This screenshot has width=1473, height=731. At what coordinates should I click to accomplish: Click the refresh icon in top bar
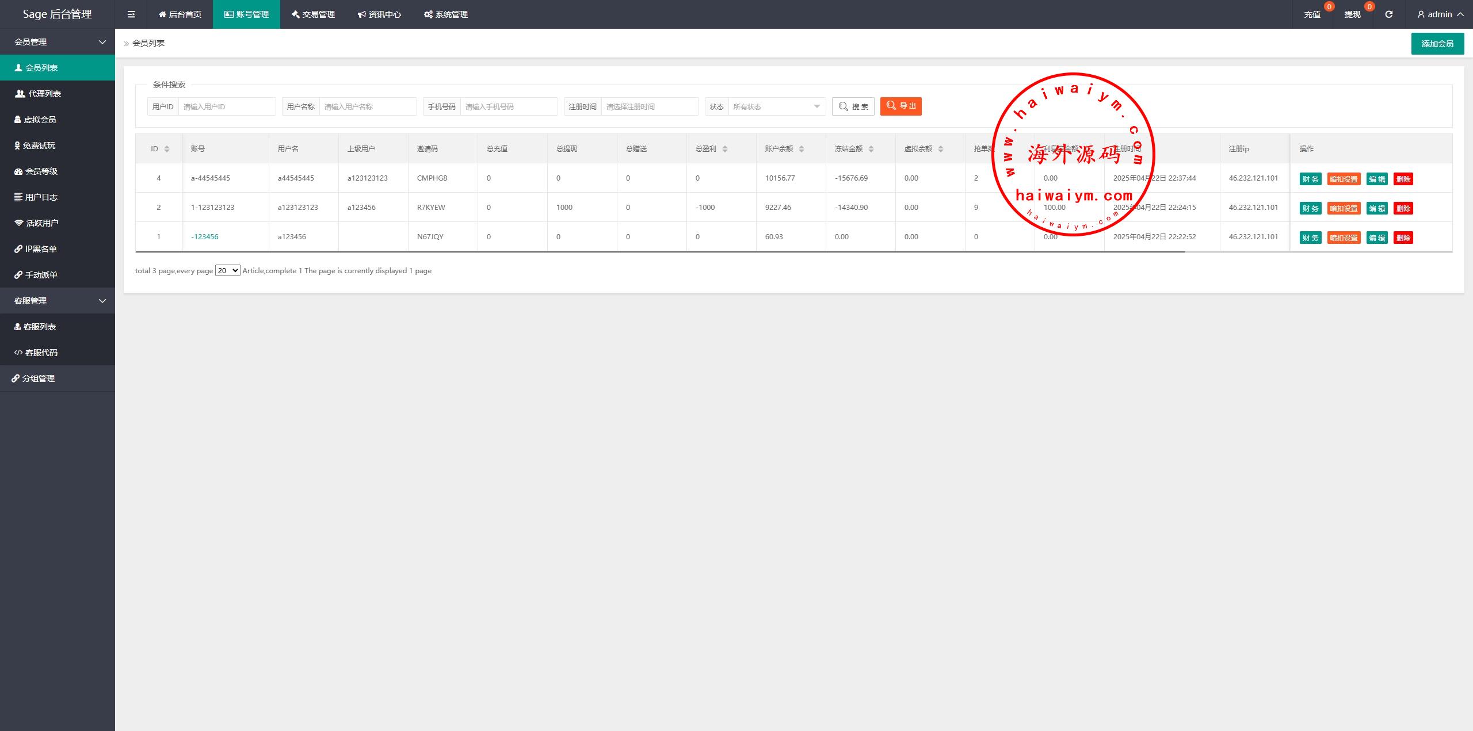[1388, 14]
